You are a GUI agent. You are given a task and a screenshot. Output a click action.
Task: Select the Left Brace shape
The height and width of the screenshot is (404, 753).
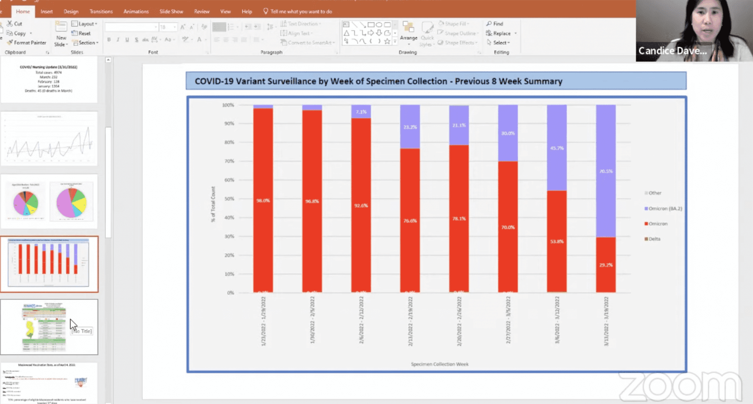click(371, 41)
